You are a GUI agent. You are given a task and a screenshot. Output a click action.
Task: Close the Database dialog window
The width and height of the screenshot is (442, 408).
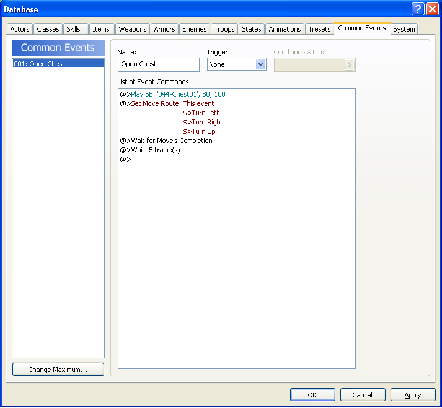[432, 9]
